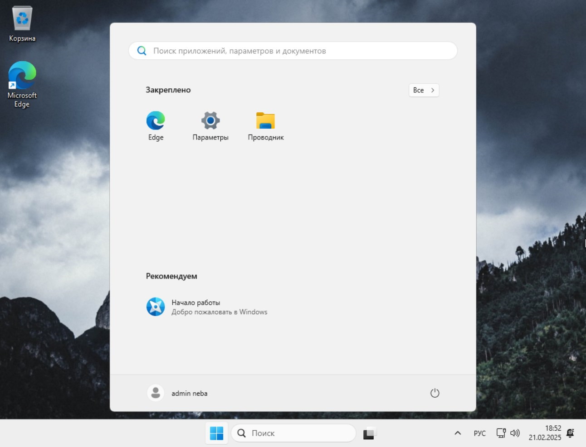Open the pinned Edge app in Start menu
Screen dimensions: 586x447
point(156,125)
